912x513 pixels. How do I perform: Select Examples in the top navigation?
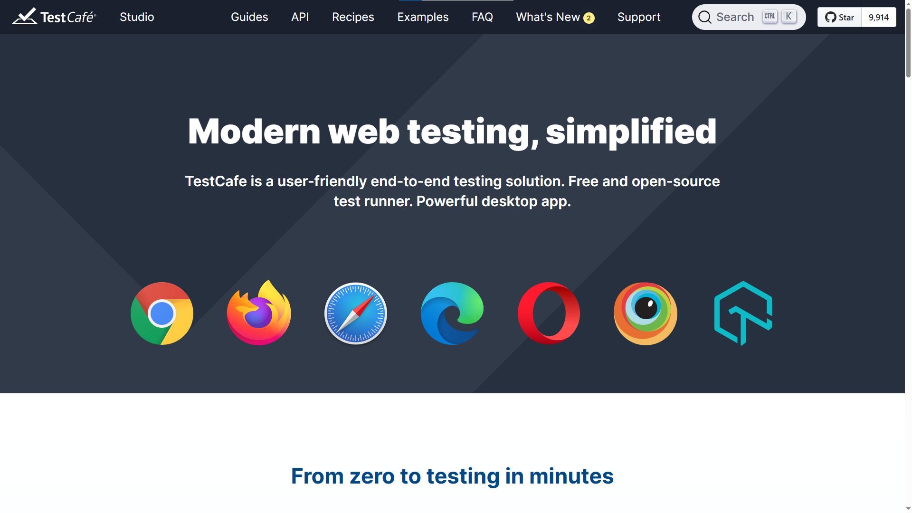pos(423,17)
